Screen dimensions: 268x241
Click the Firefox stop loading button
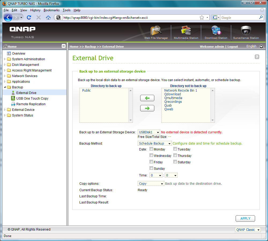[x=39, y=17]
